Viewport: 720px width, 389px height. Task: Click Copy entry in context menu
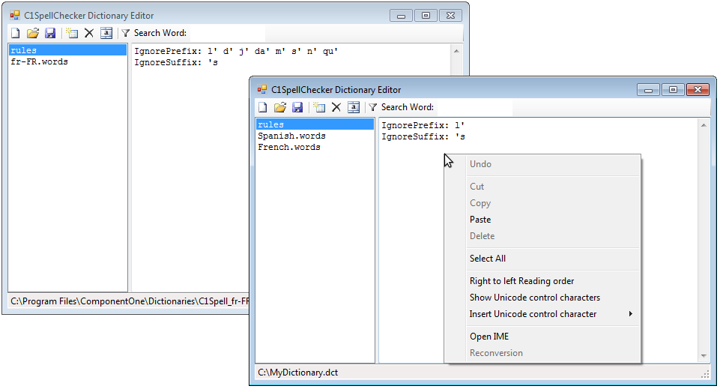pos(480,203)
